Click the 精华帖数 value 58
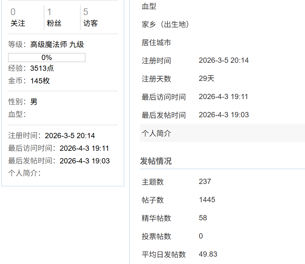Screen dimensions: 305x264 (x=203, y=218)
